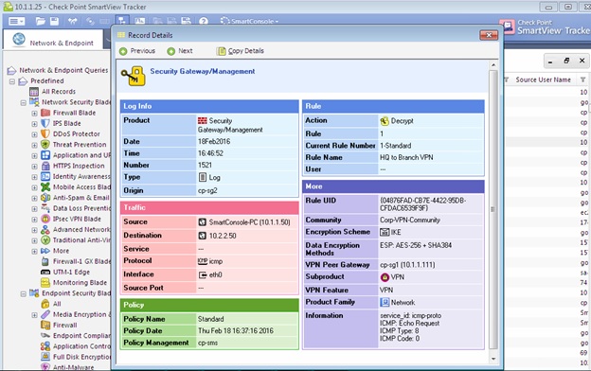Select DDoS Protector shield icon

click(45, 133)
